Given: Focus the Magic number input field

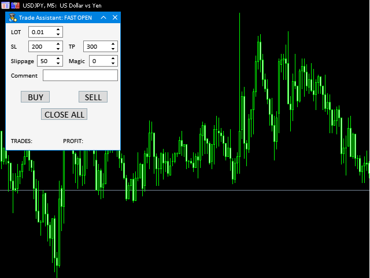Looking at the screenshot, I should pyautogui.click(x=98, y=61).
